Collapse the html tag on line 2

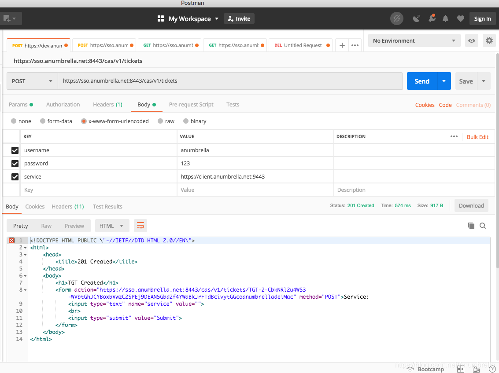click(x=26, y=248)
